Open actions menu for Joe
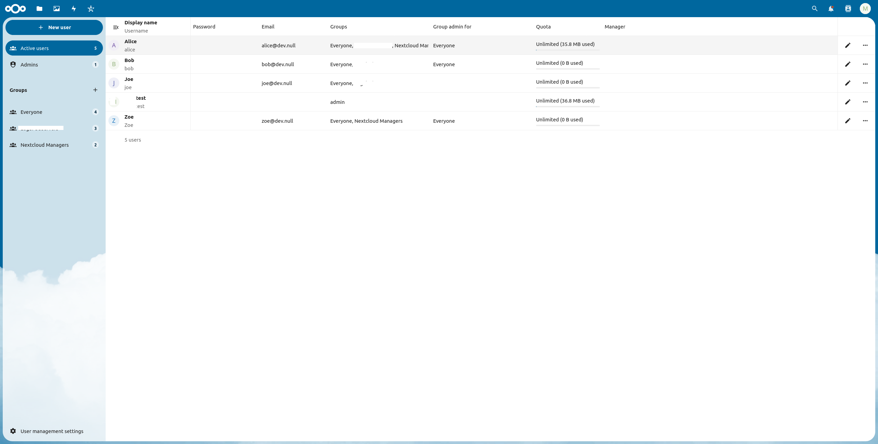Screen dimensions: 878x444 (865, 83)
